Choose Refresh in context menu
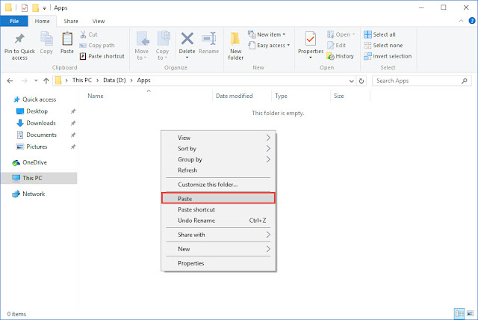This screenshot has width=478, height=320. (219, 170)
